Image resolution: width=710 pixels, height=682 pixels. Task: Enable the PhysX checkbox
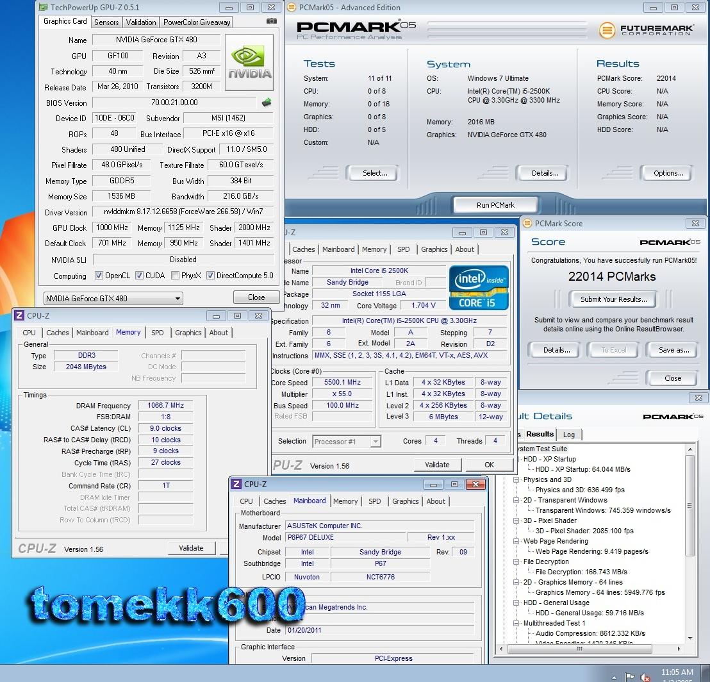(x=175, y=276)
